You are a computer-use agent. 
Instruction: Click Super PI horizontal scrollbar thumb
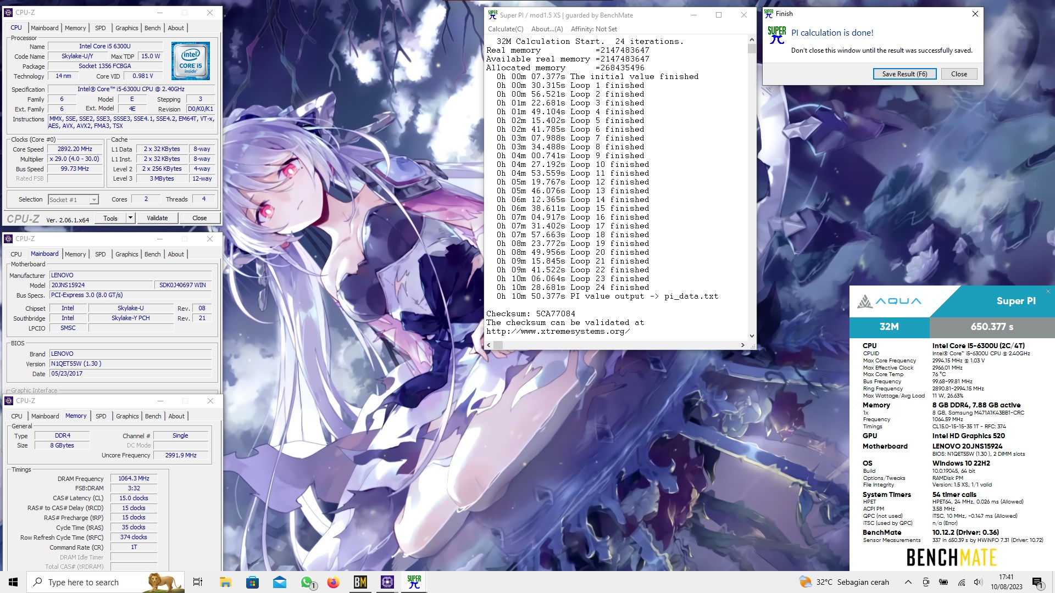pos(498,345)
